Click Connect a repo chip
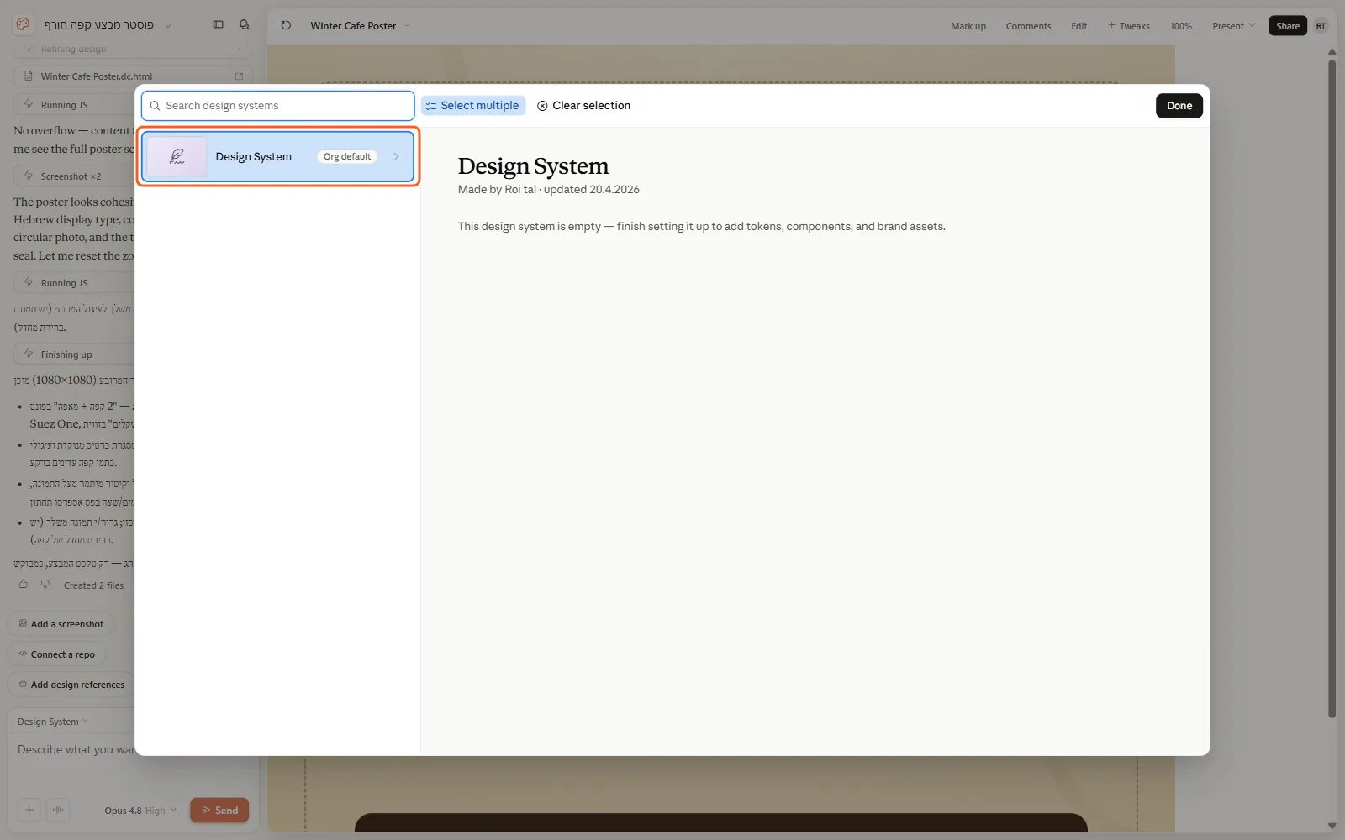 (x=57, y=654)
